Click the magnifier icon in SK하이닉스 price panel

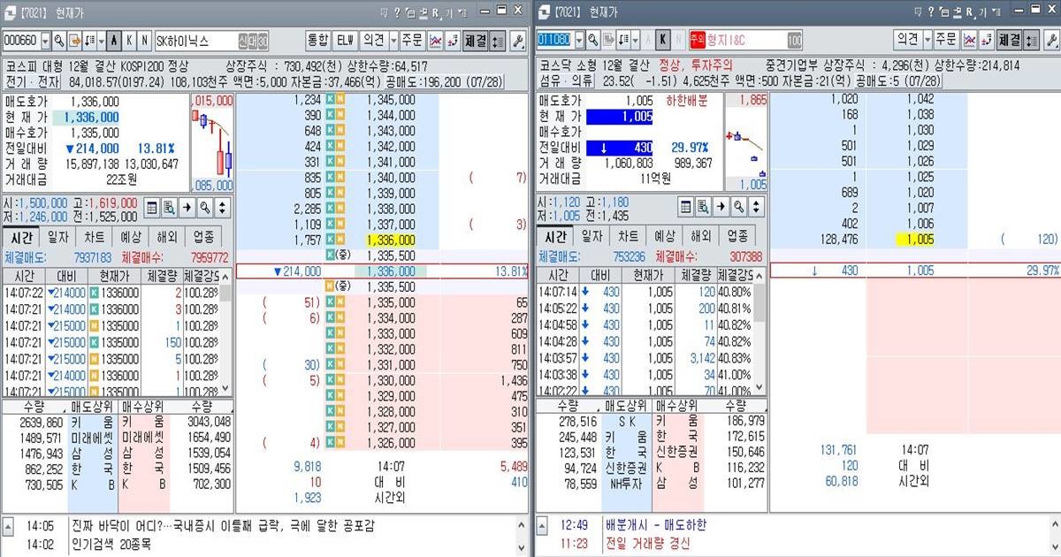(203, 207)
